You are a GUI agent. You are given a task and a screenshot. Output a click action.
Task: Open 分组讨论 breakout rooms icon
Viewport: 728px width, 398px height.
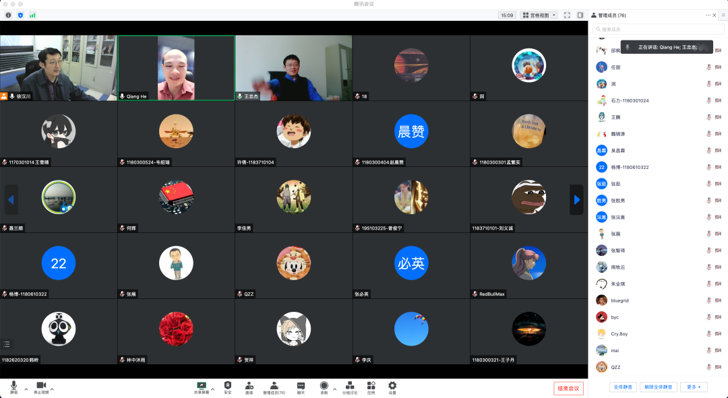(350, 386)
